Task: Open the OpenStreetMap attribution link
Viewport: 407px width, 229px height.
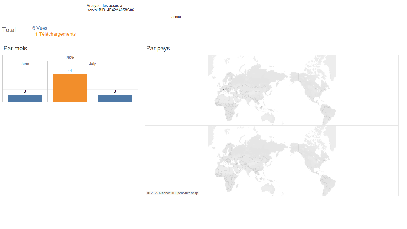Action: pos(185,193)
